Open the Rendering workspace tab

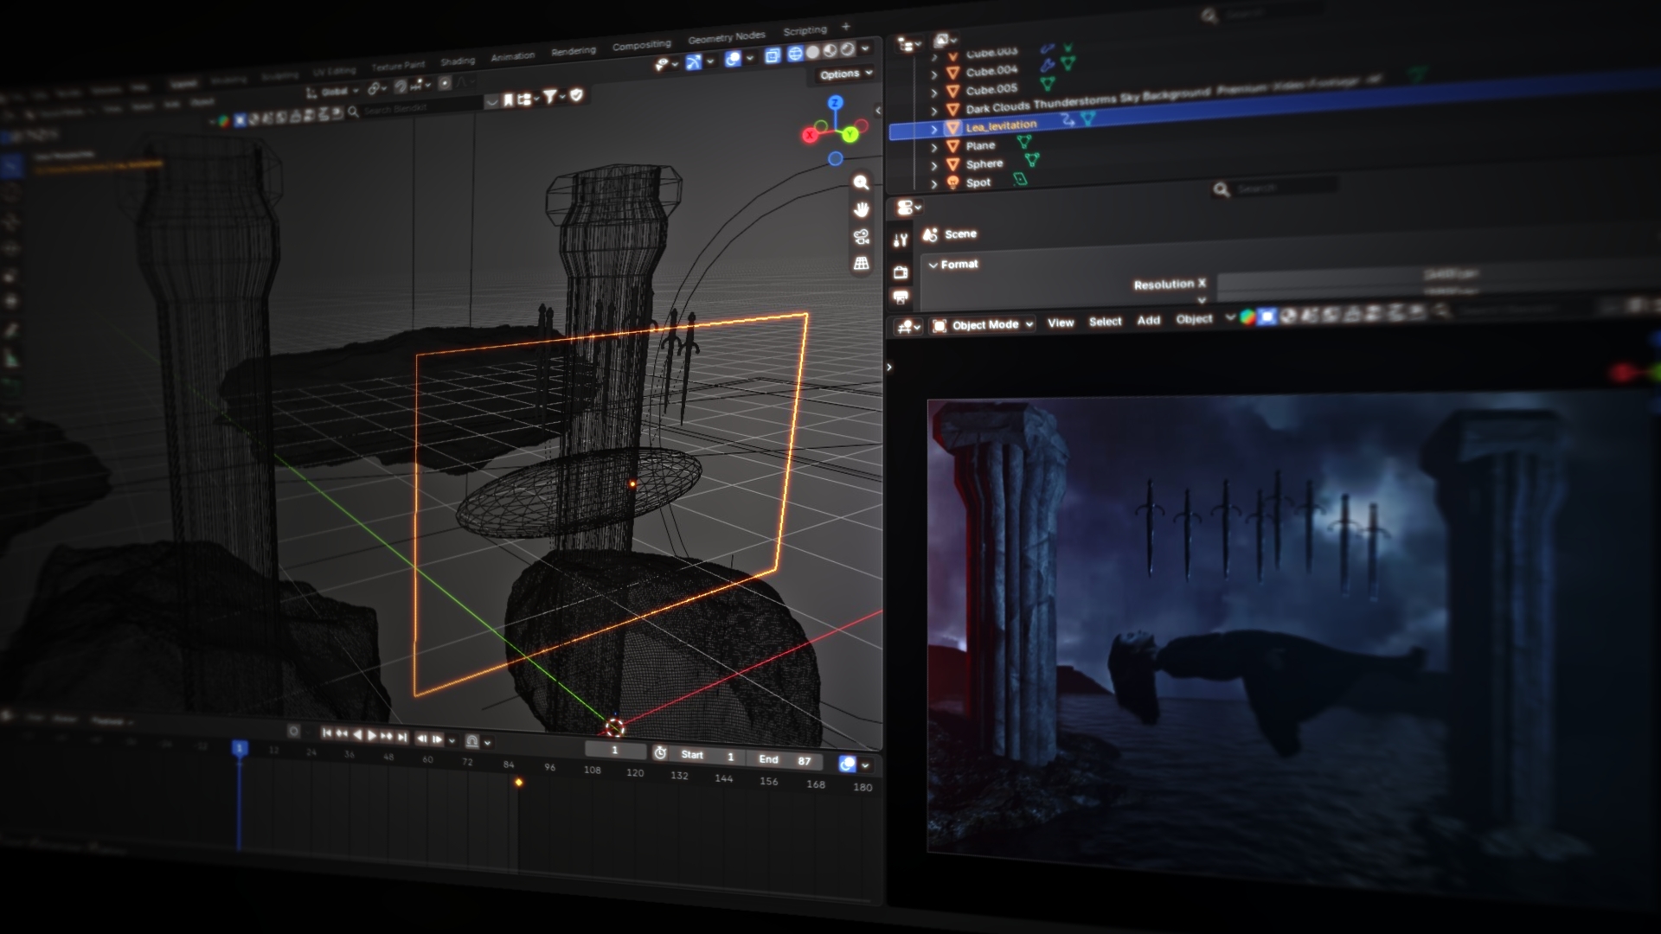tap(574, 51)
